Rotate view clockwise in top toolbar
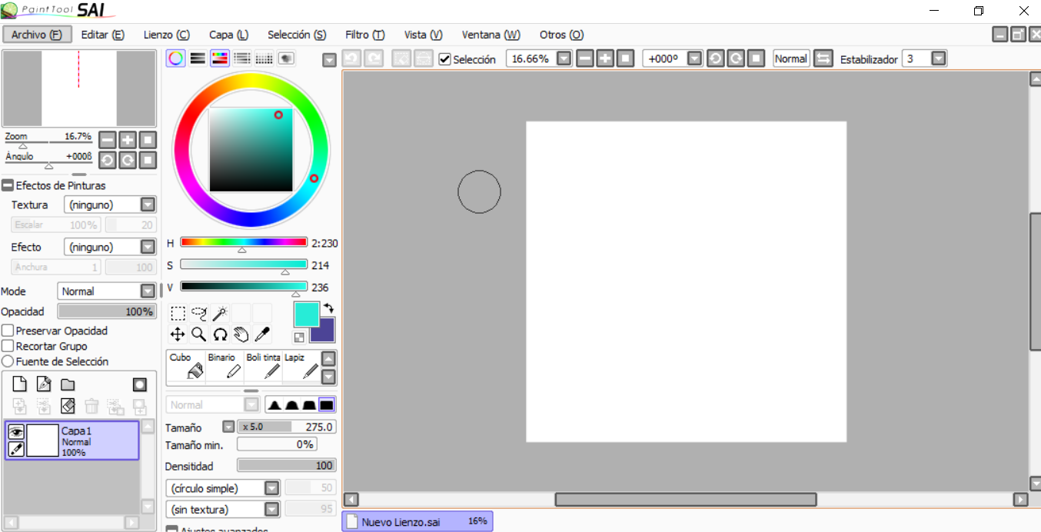 click(x=737, y=58)
